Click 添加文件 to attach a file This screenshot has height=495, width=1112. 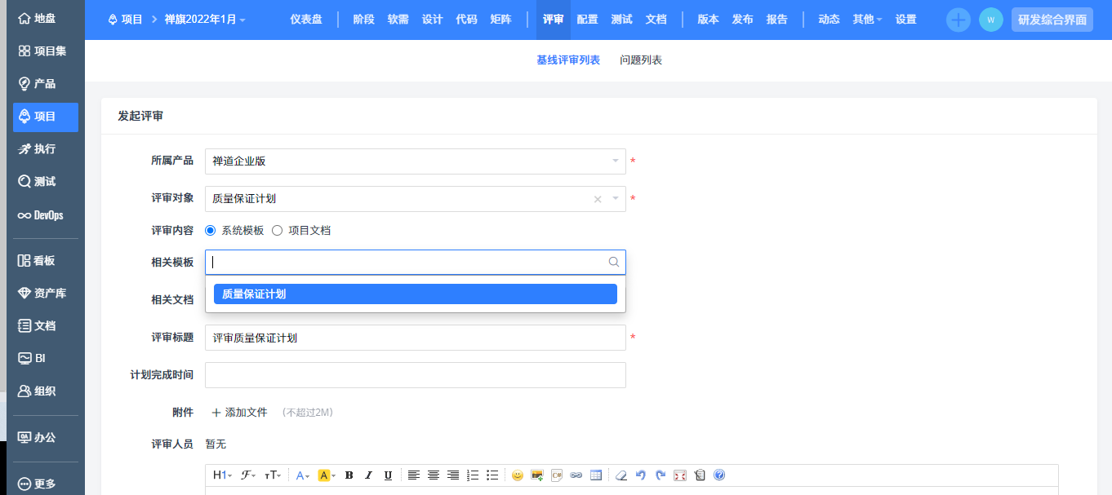pyautogui.click(x=239, y=413)
